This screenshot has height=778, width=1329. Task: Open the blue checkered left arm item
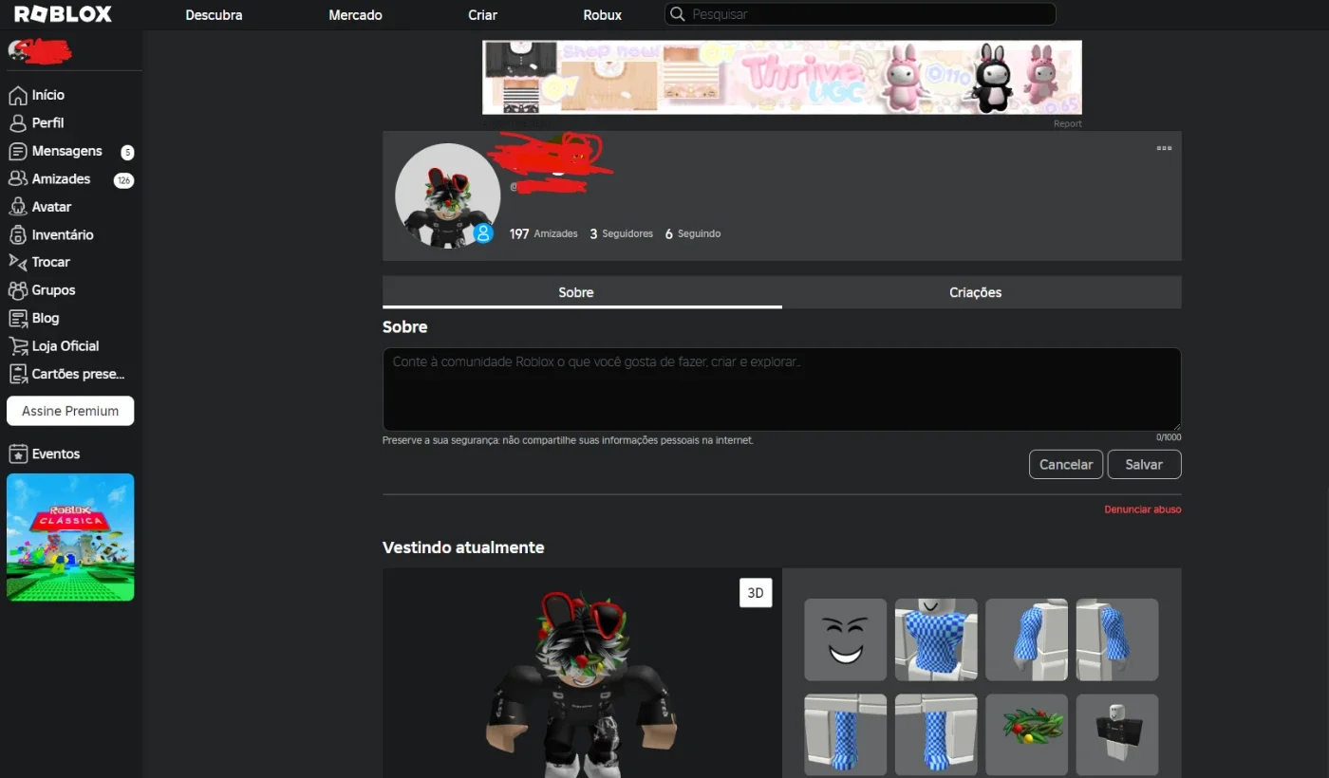click(1117, 639)
